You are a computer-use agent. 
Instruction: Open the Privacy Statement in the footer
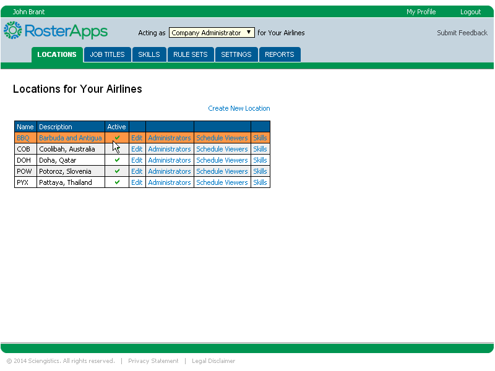153,361
